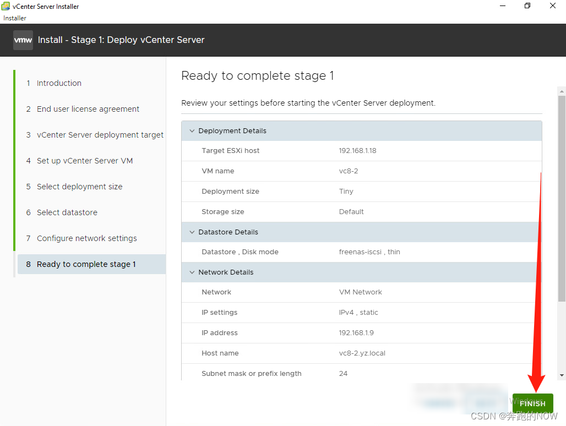Click the Subnet mask or prefix length label
The height and width of the screenshot is (426, 566).
(251, 374)
